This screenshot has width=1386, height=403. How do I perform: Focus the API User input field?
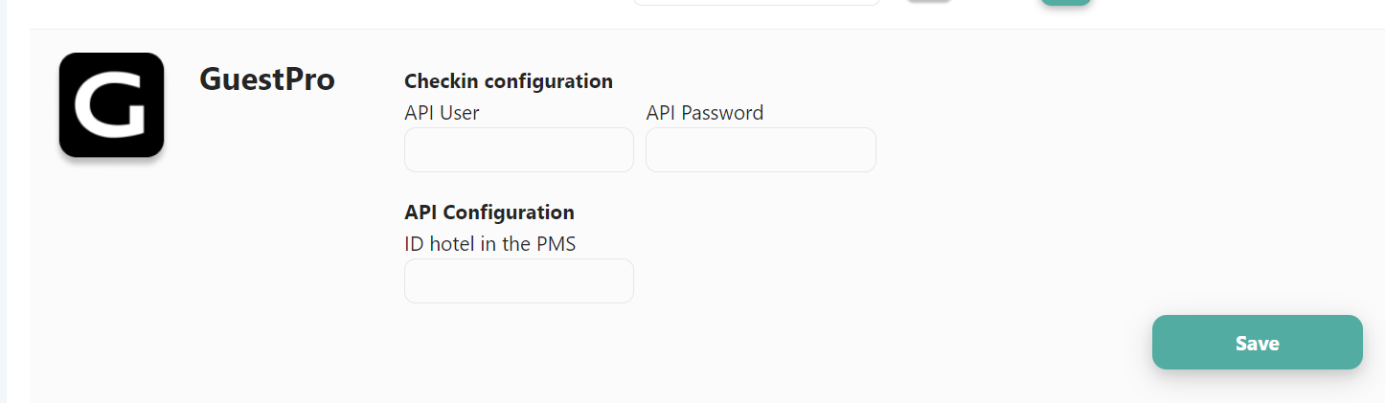[x=519, y=150]
